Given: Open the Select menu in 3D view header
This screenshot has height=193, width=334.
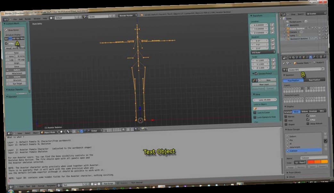Looking at the screenshot, I should point(28,133).
